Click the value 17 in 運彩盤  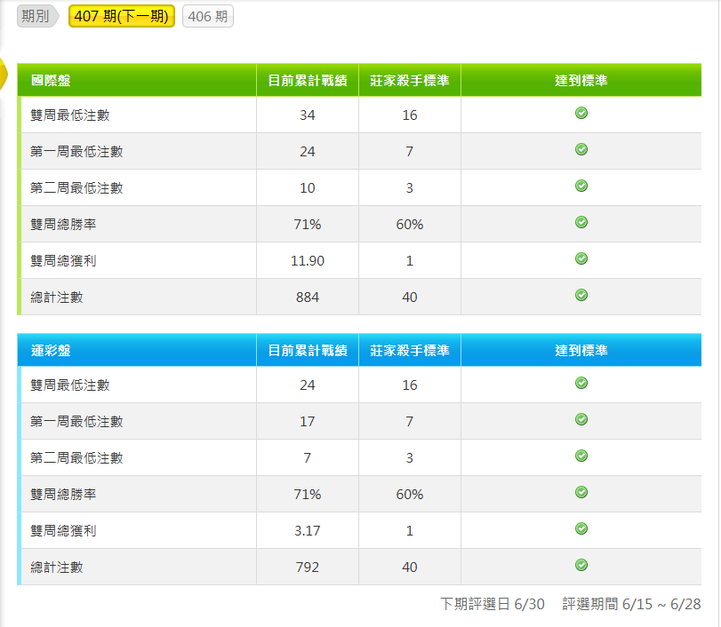pos(308,422)
